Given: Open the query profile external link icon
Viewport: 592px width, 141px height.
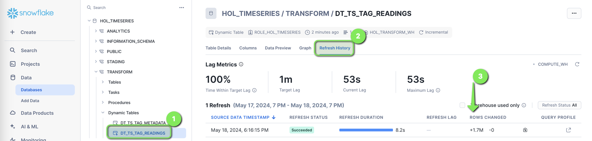Looking at the screenshot, I should pos(568,130).
